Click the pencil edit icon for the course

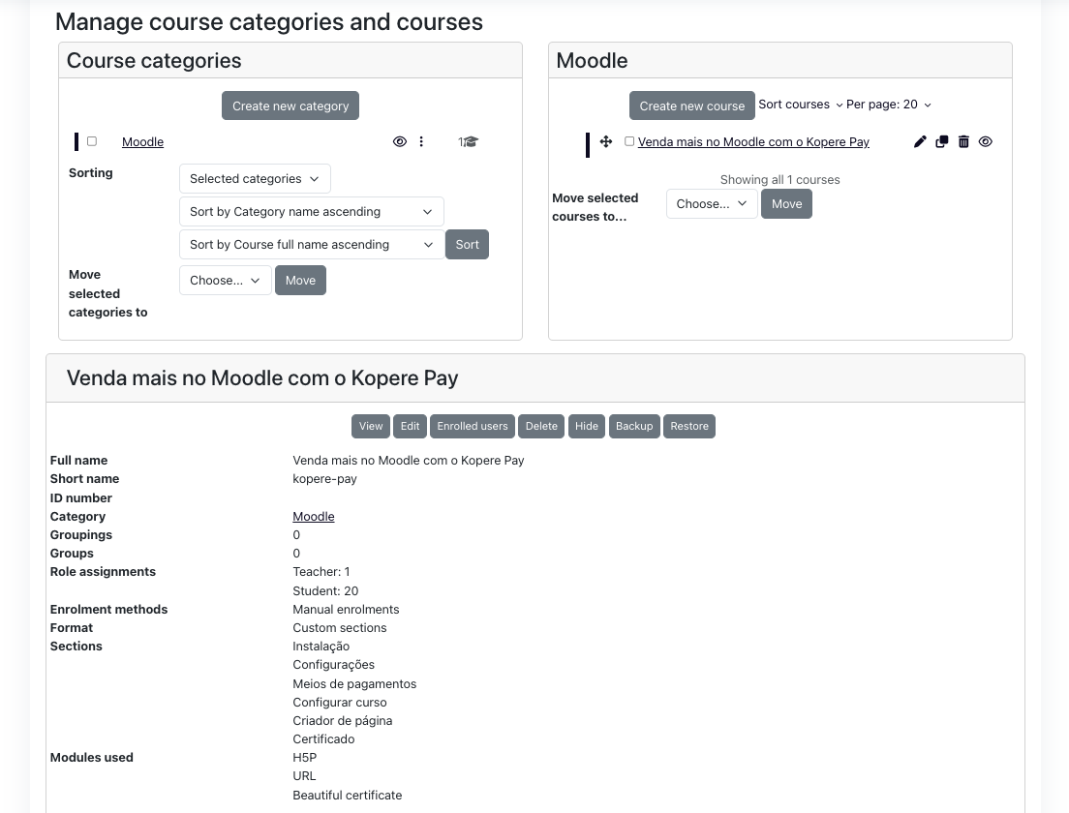[920, 141]
